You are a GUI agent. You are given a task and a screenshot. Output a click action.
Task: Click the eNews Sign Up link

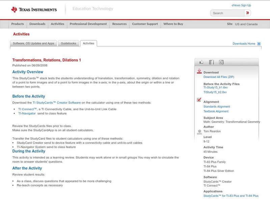(241, 5)
